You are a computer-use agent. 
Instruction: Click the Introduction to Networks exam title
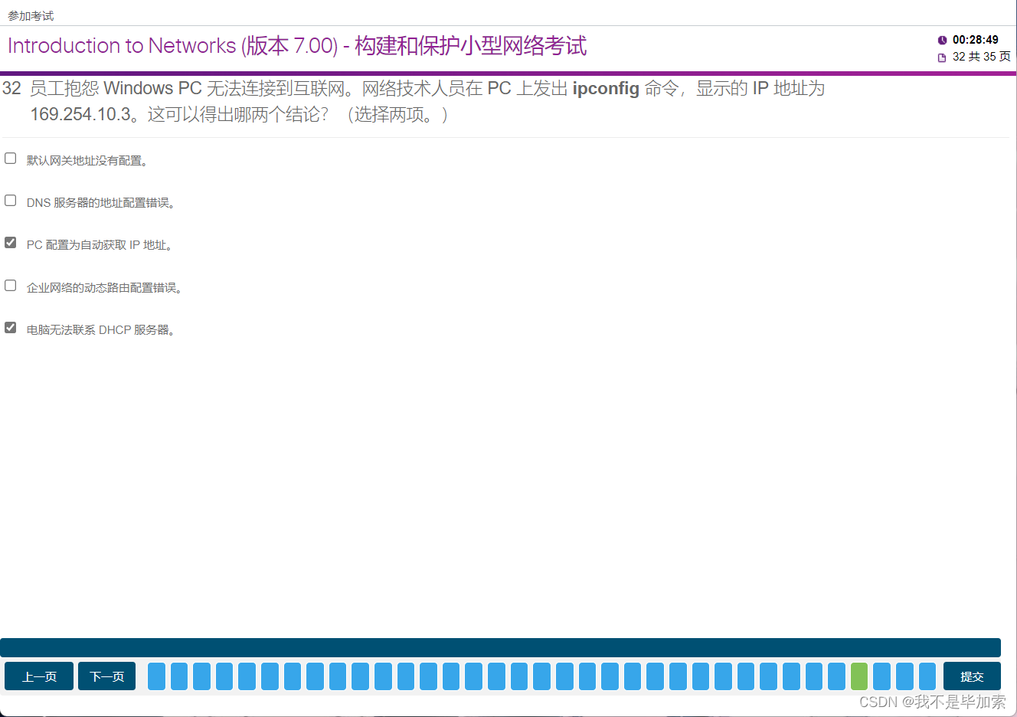pos(297,46)
